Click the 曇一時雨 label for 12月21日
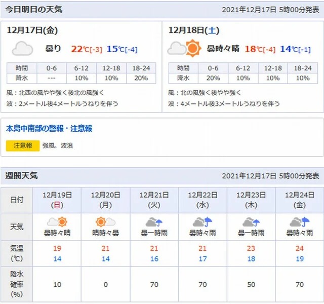The image size is (324, 304). click(x=154, y=233)
